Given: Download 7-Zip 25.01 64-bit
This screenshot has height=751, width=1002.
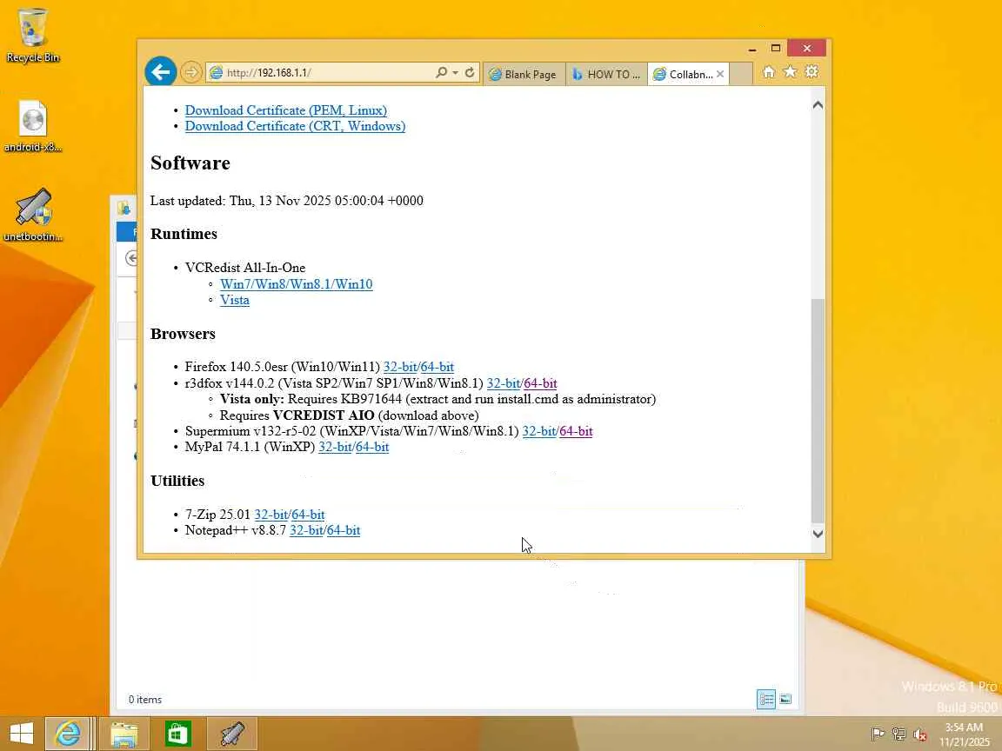Looking at the screenshot, I should click(x=309, y=514).
